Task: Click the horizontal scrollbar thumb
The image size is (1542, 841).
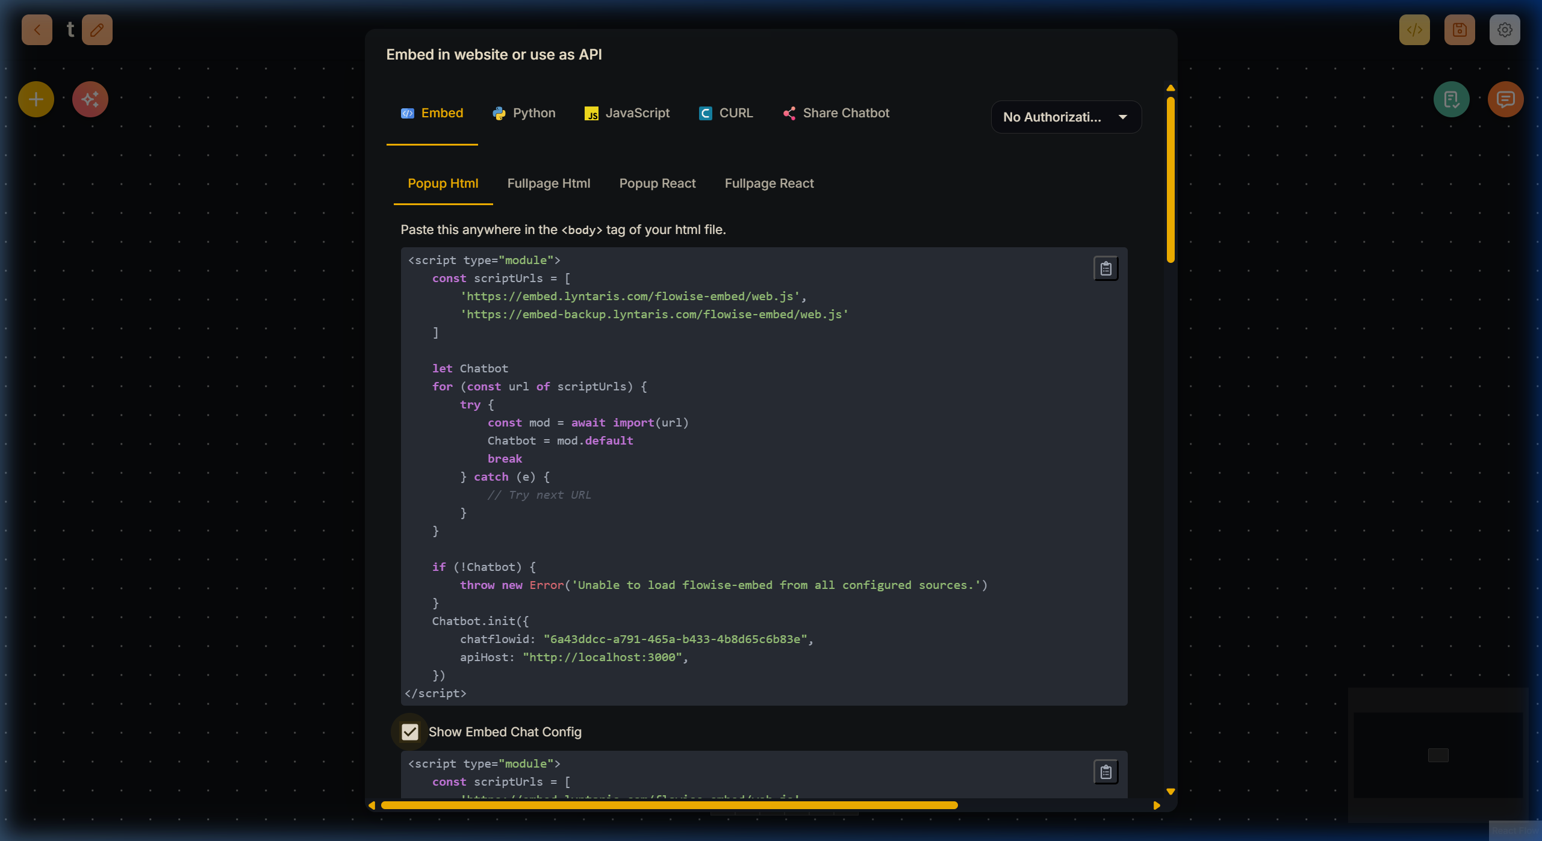Action: pyautogui.click(x=670, y=806)
